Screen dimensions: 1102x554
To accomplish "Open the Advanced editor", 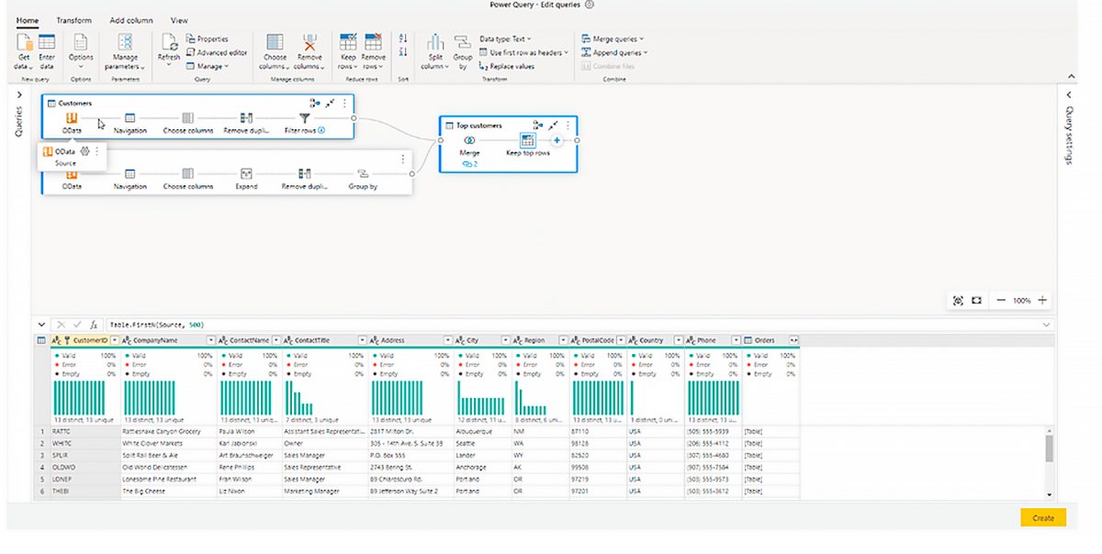I will pos(217,52).
